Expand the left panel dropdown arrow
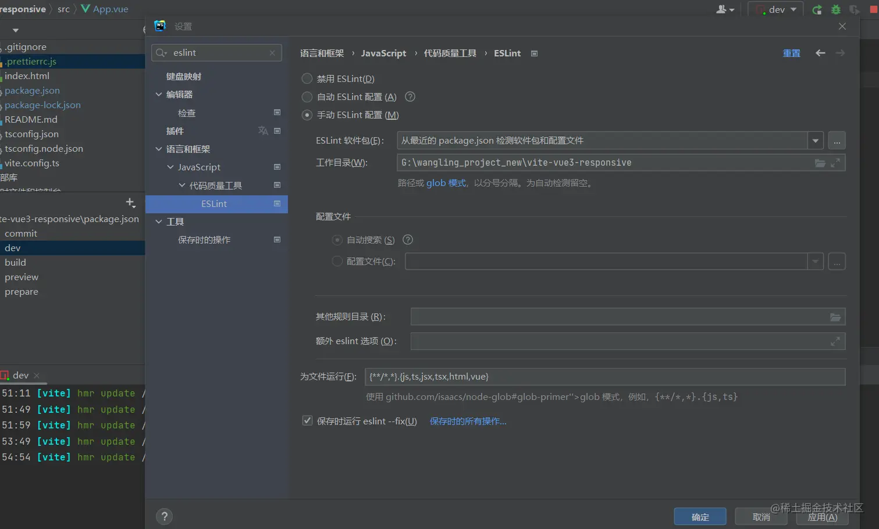Image resolution: width=879 pixels, height=529 pixels. point(16,30)
